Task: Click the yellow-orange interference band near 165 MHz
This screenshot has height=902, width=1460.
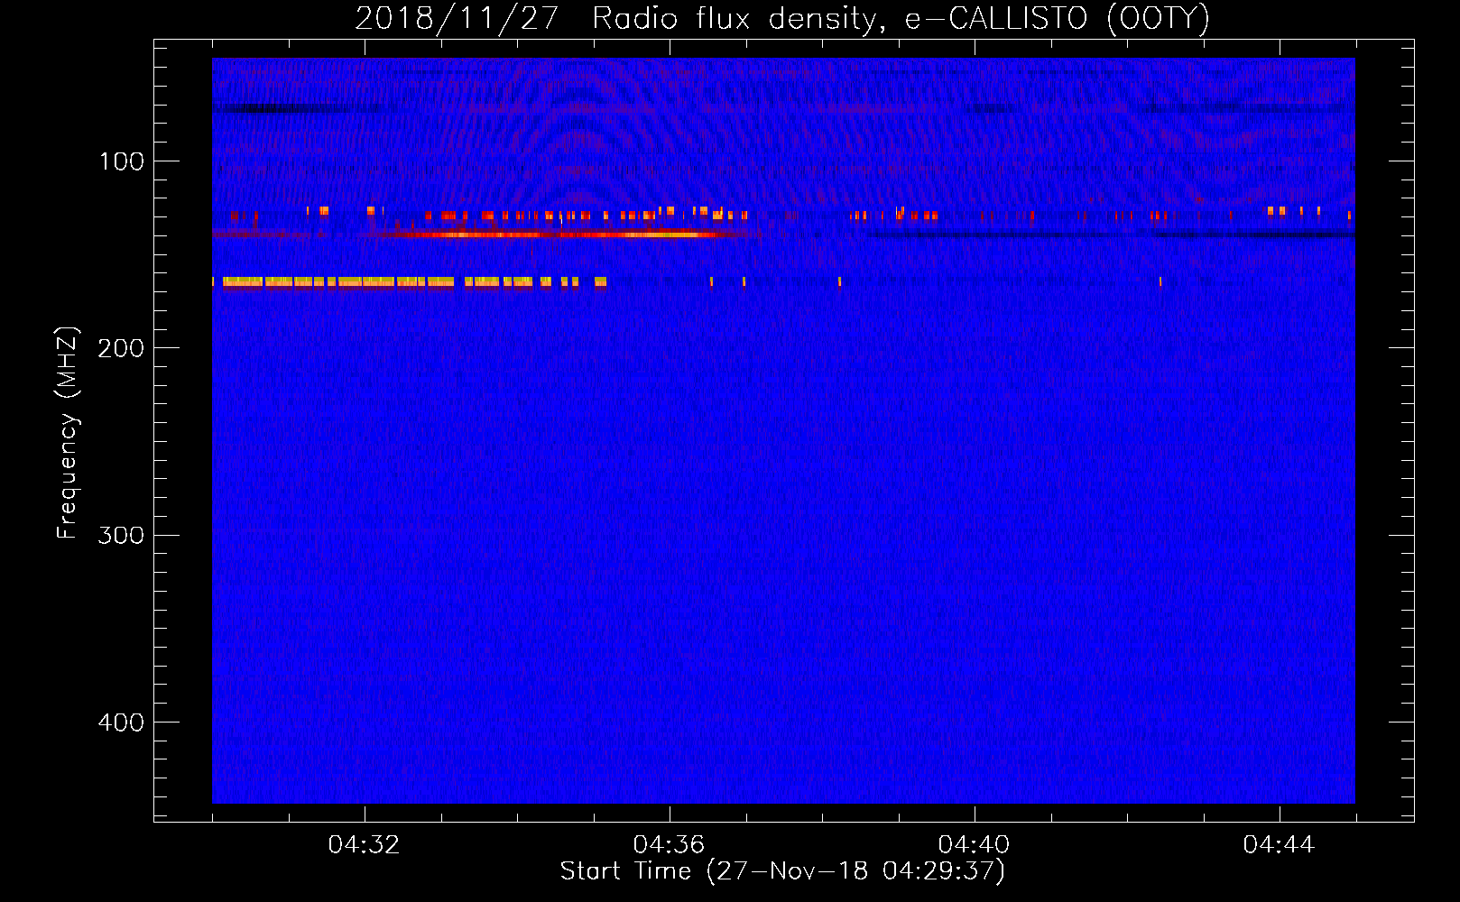Action: [410, 281]
